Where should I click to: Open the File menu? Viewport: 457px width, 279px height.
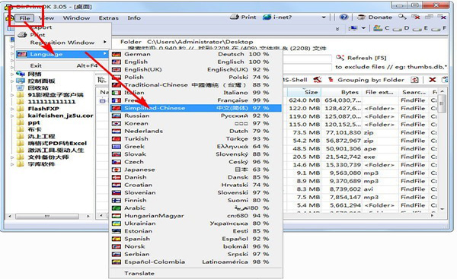24,18
